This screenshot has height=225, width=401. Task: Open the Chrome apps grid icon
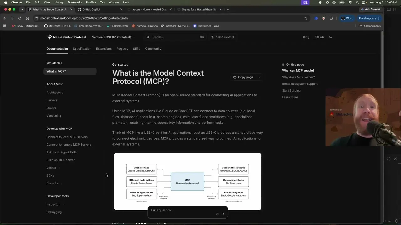(4, 26)
